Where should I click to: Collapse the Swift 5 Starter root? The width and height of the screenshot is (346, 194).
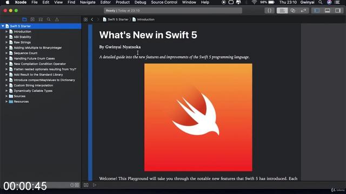coord(3,26)
